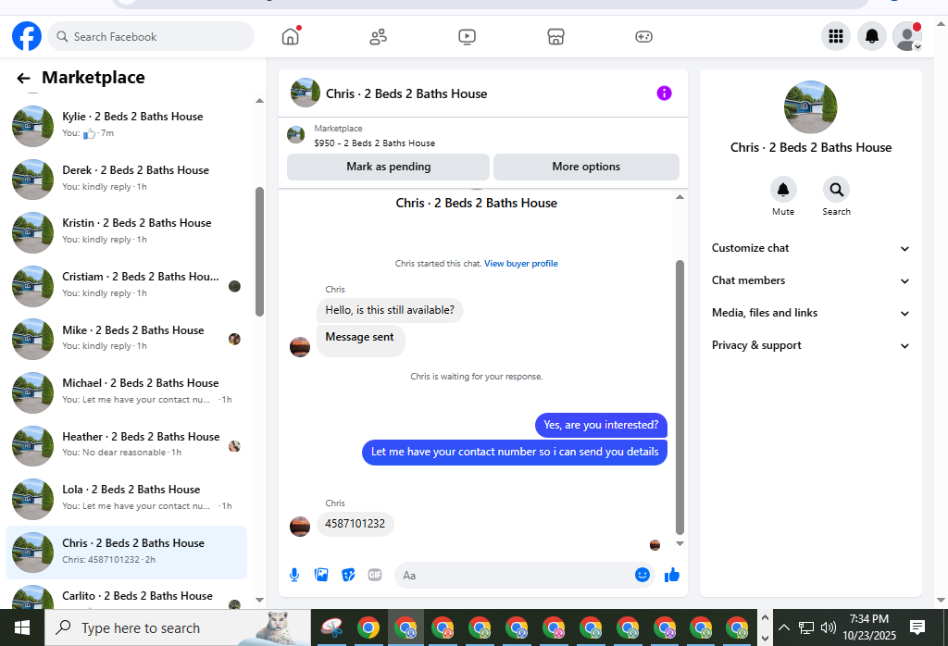Open the purple conversation info icon
The width and height of the screenshot is (948, 646).
click(x=664, y=93)
